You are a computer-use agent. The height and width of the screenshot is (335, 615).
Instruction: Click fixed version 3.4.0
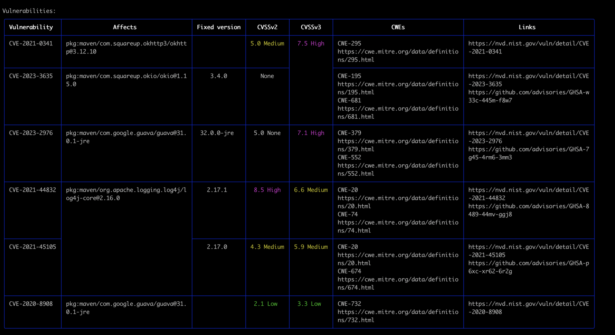pos(219,76)
